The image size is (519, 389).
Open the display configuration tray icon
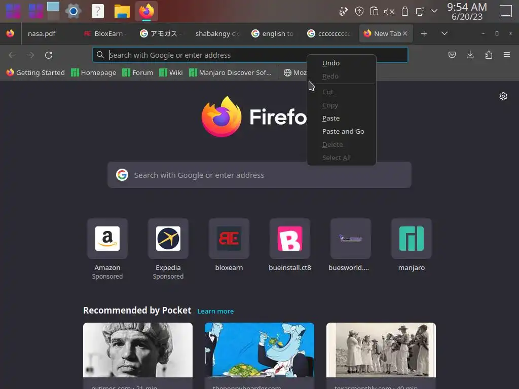coord(420,12)
